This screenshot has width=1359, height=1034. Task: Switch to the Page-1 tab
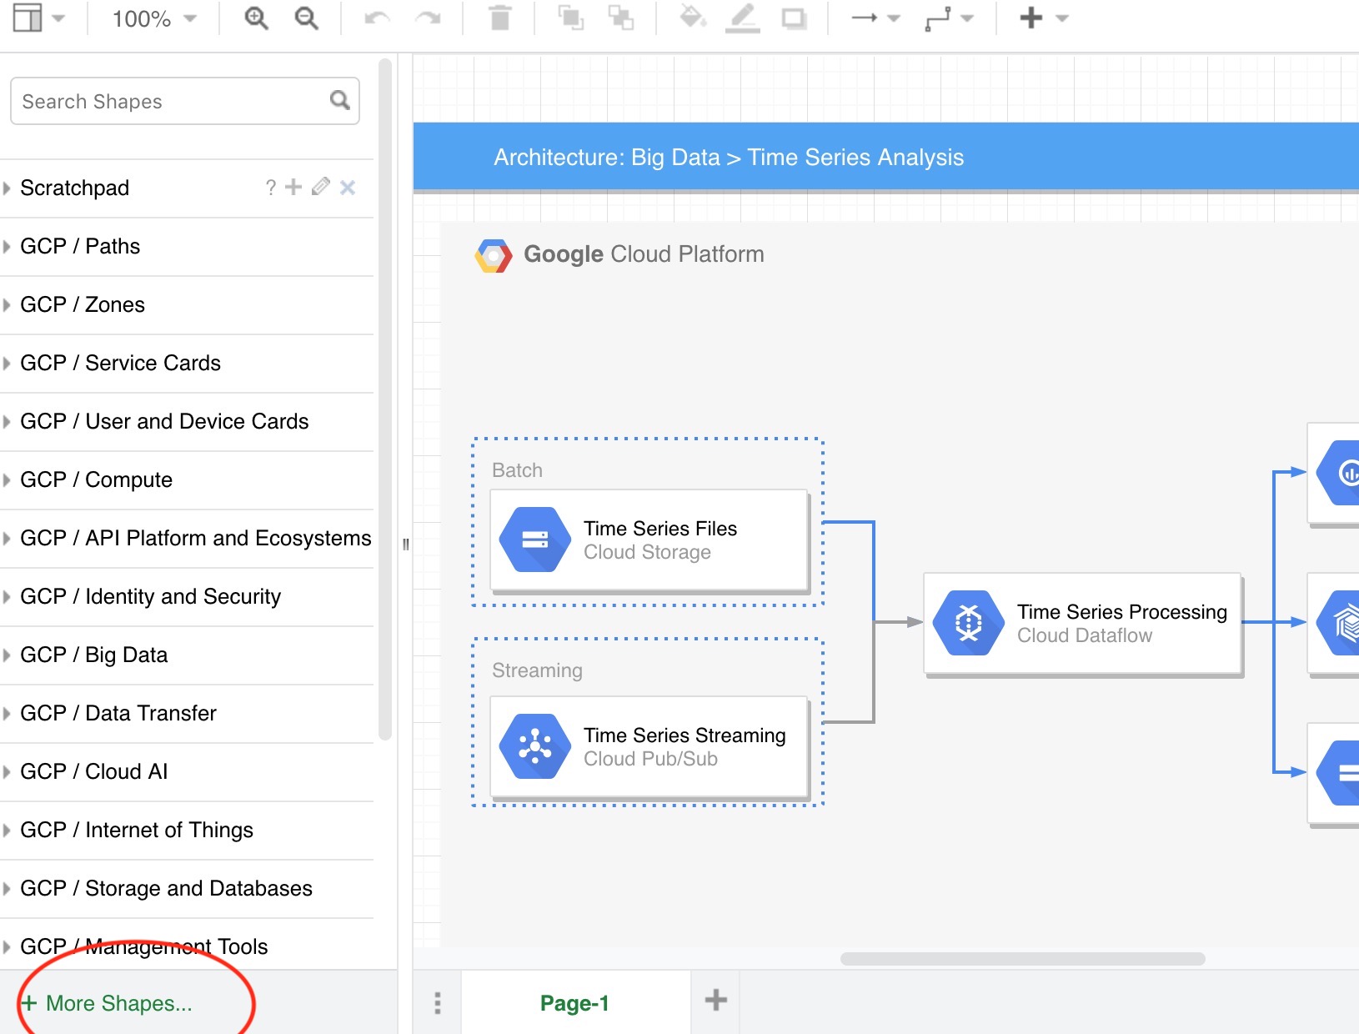pos(574,1003)
